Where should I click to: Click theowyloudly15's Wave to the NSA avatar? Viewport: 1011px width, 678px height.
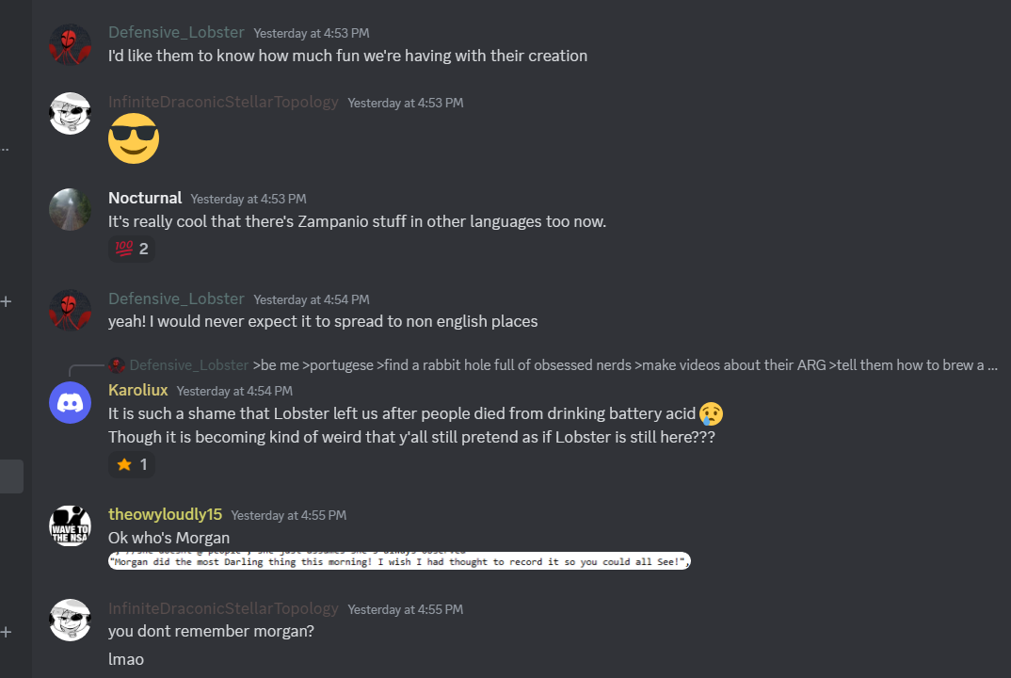coord(70,526)
